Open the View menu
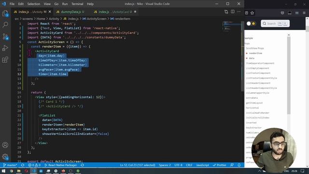This screenshot has height=174, width=309. point(47,4)
